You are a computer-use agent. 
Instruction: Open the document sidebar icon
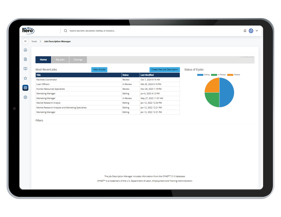pos(25,59)
